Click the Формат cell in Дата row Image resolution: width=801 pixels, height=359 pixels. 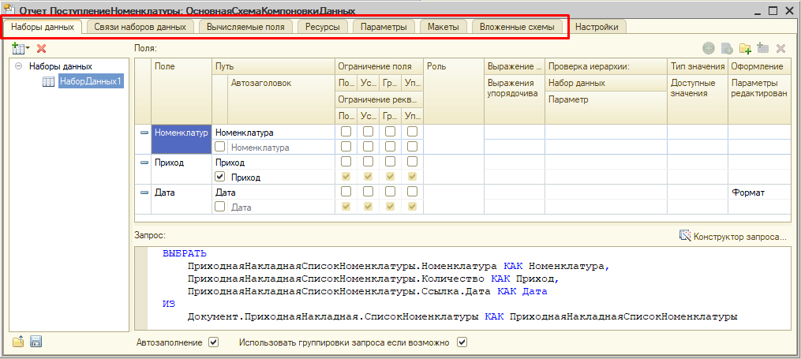click(x=760, y=193)
